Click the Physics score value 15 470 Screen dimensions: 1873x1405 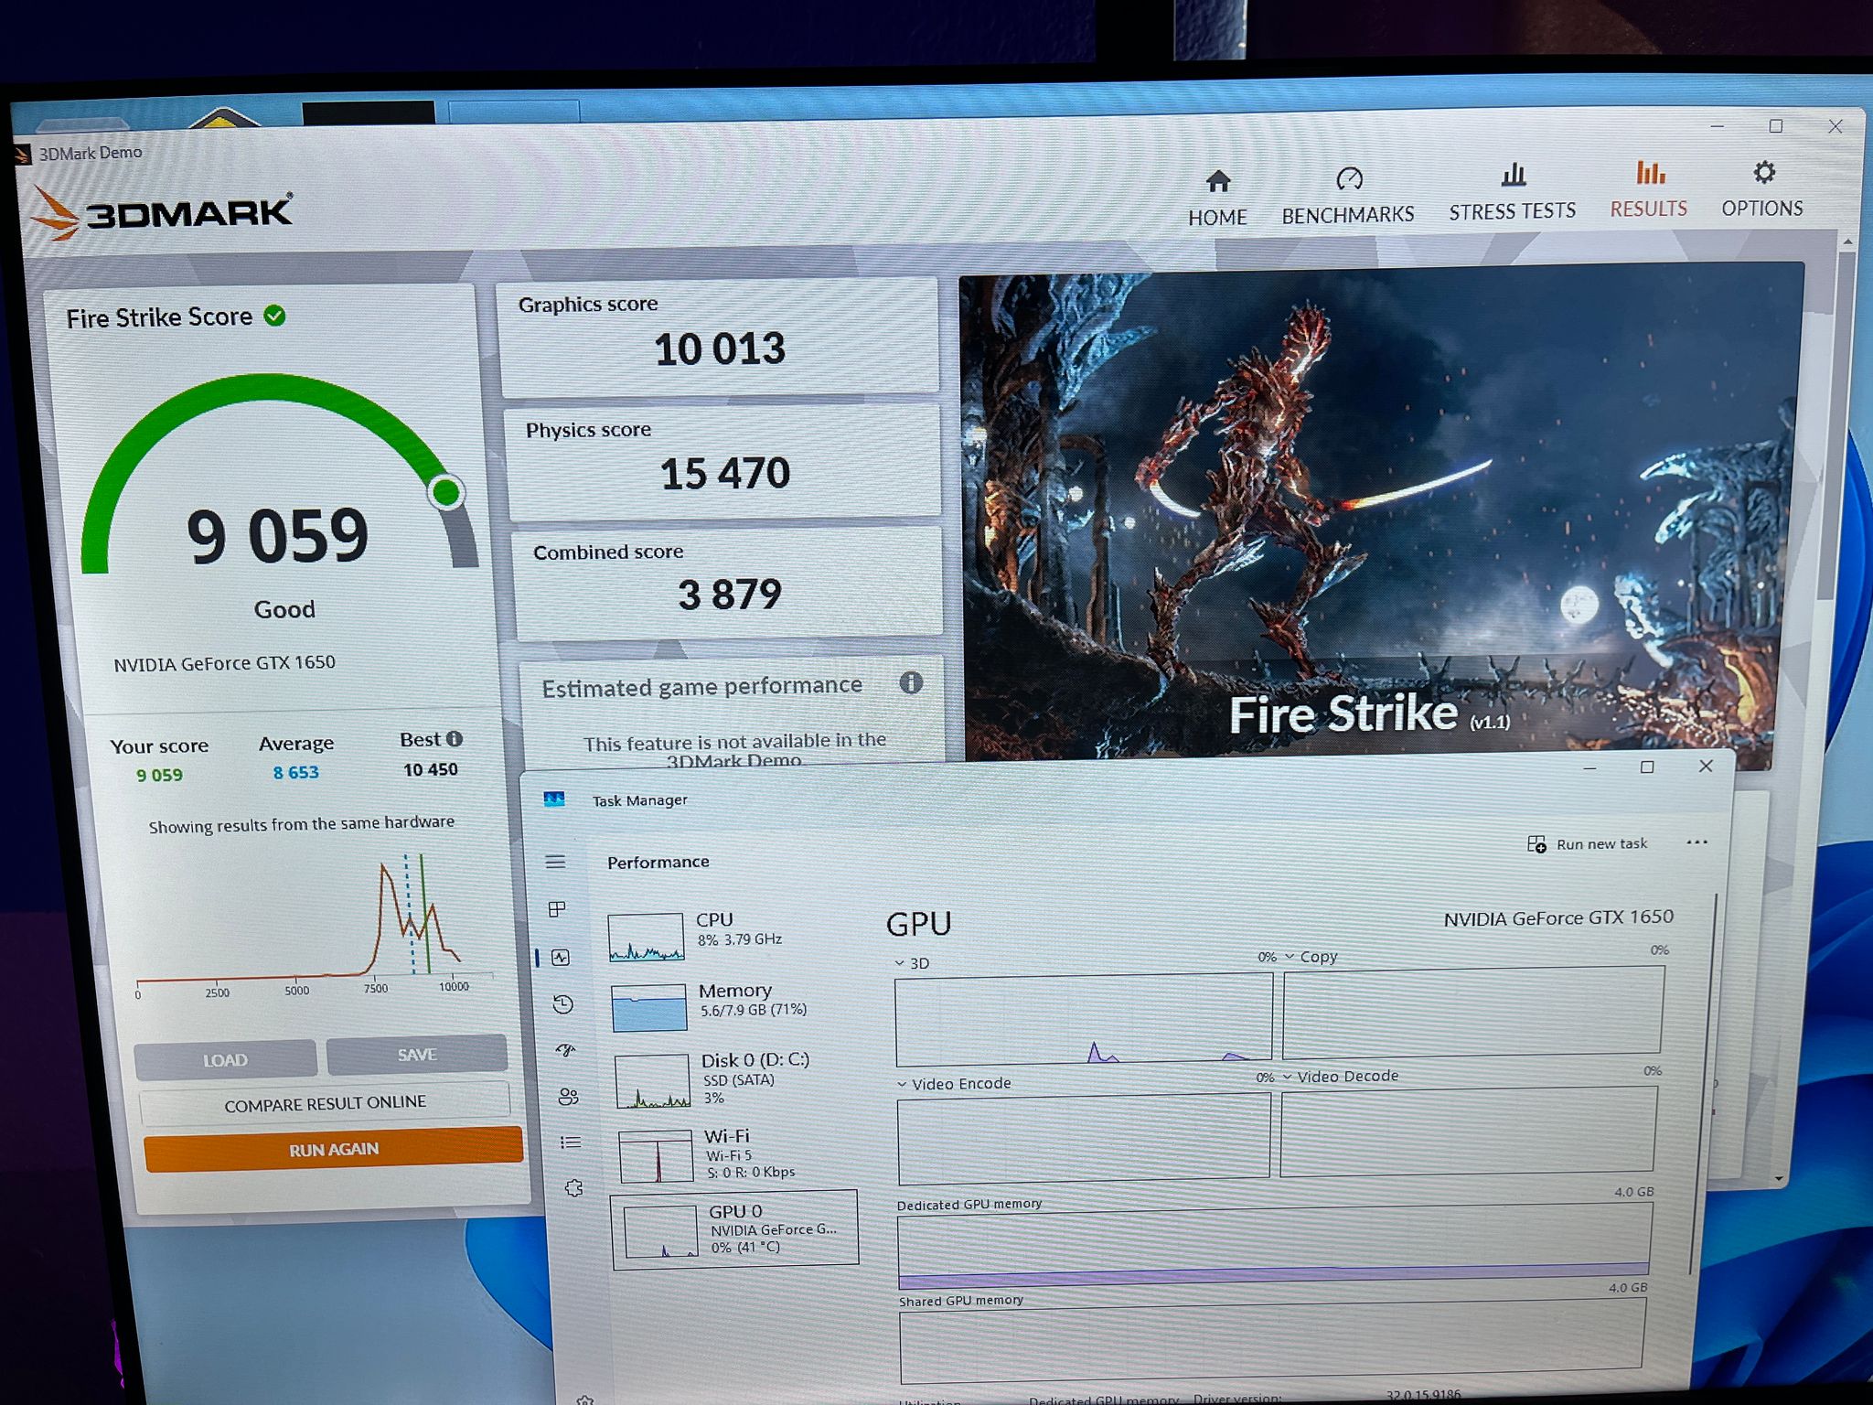pyautogui.click(x=725, y=474)
